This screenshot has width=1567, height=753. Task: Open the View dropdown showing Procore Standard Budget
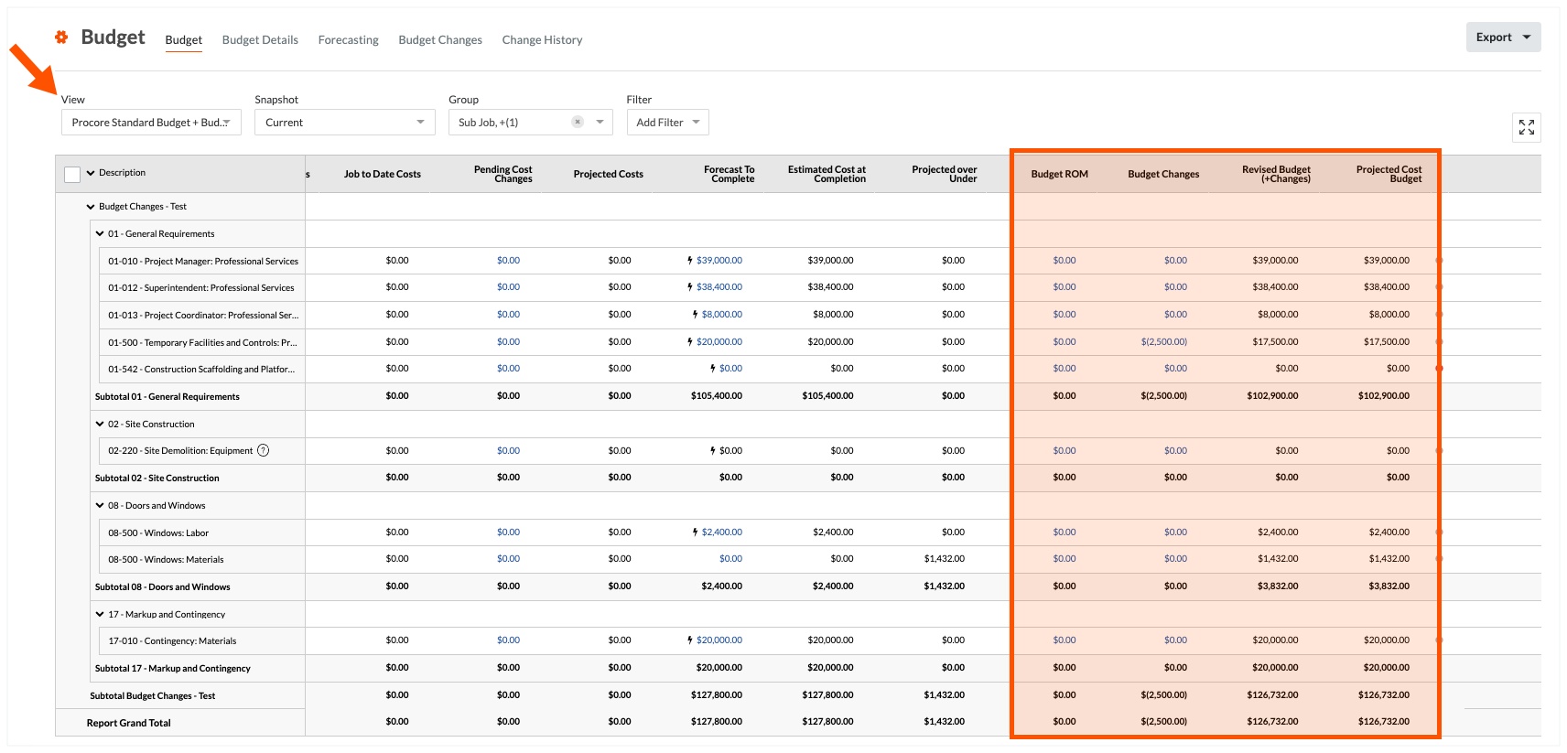151,123
